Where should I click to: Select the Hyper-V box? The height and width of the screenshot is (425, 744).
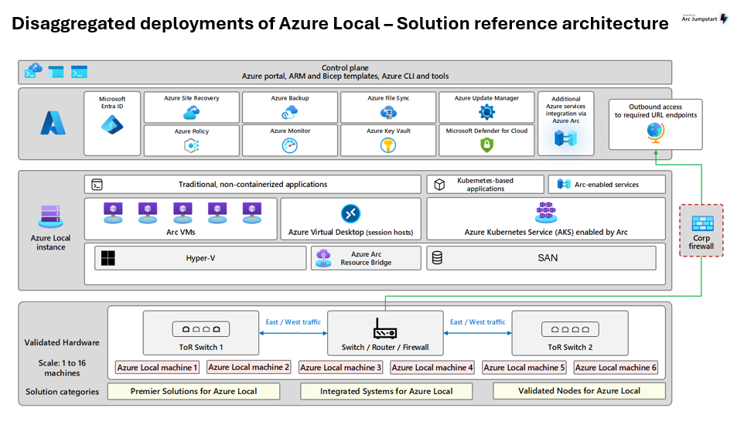[x=200, y=258]
